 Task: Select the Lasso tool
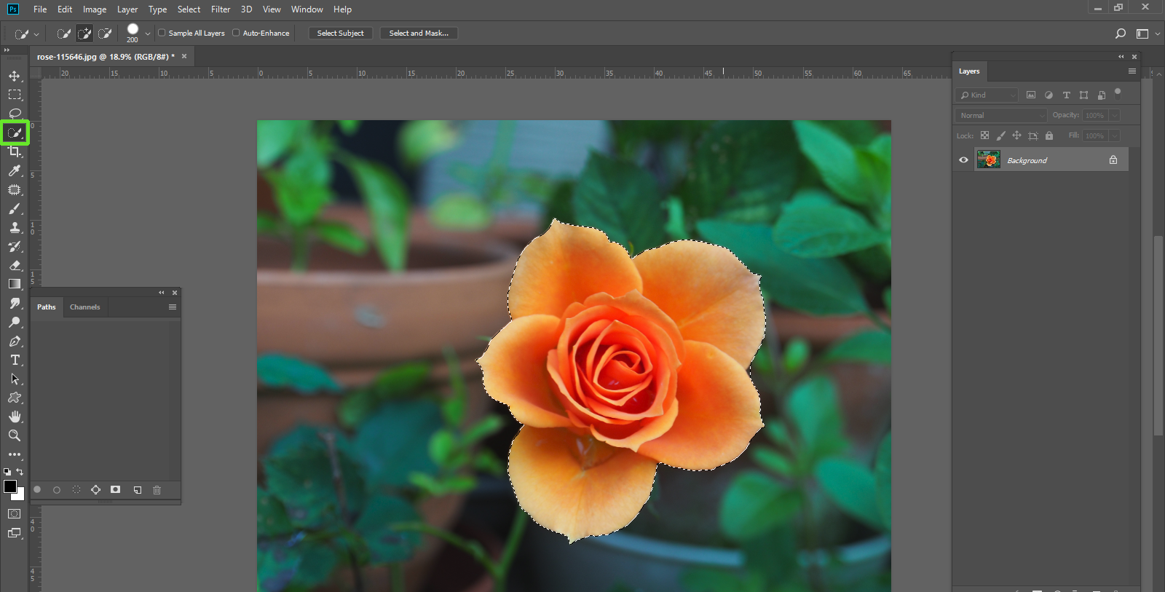[x=15, y=114]
